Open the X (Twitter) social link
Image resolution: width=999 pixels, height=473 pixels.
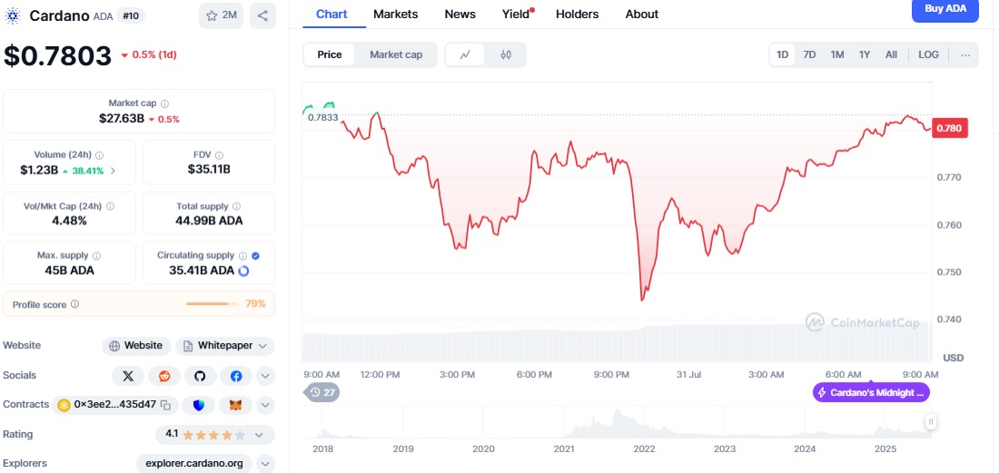(128, 375)
